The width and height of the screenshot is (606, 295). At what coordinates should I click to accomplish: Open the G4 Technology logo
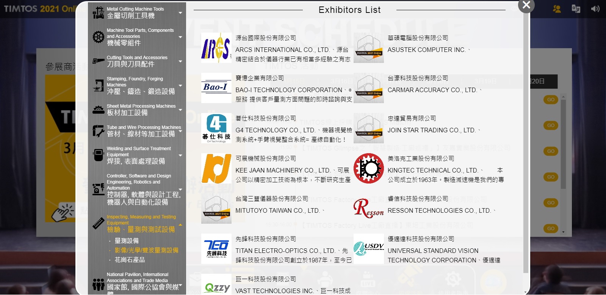[x=216, y=128]
